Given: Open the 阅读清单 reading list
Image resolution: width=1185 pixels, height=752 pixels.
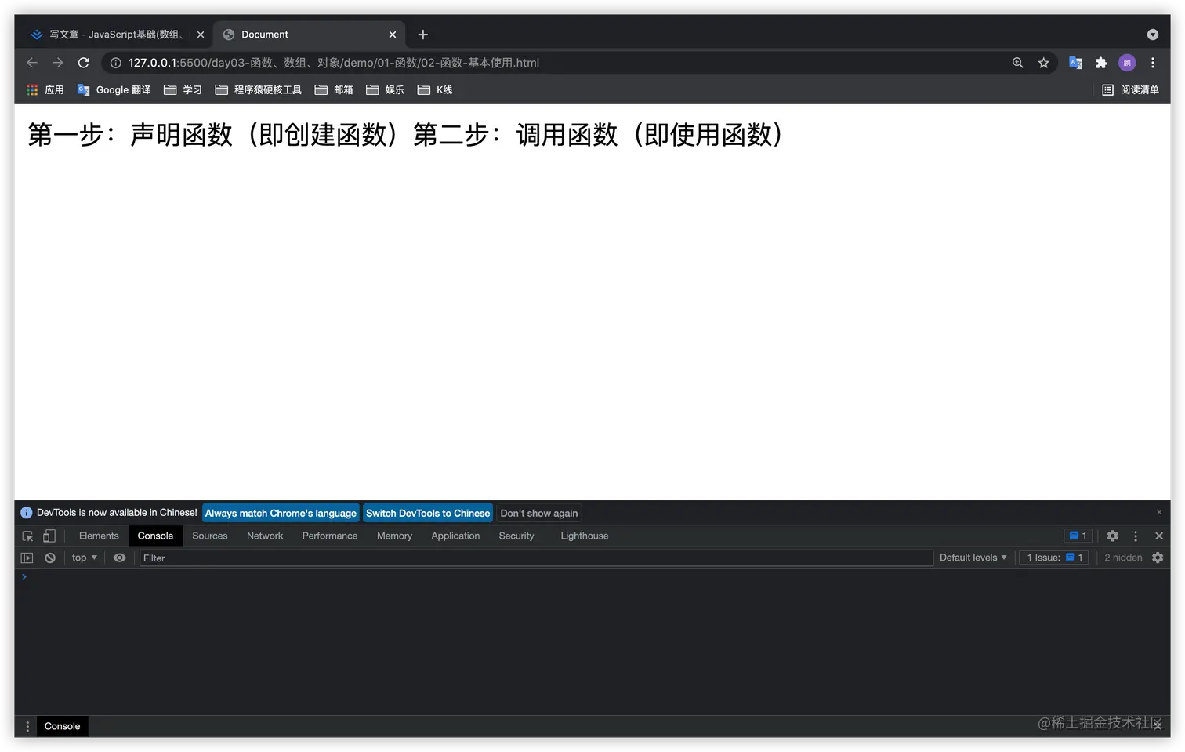Looking at the screenshot, I should [1130, 90].
